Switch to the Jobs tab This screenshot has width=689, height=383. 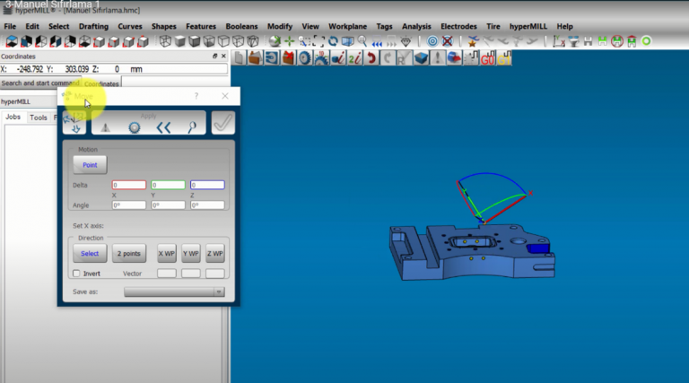[13, 118]
